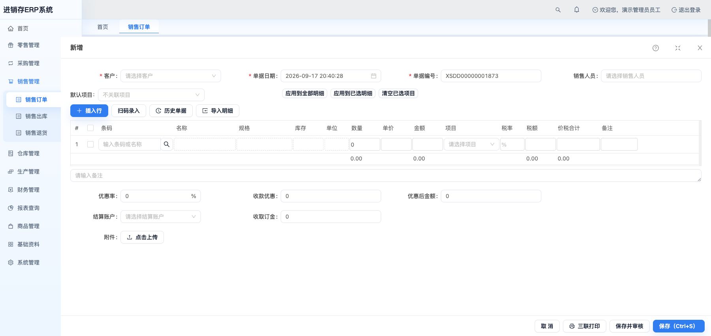Click 应用到已选明细 button

[x=353, y=93]
